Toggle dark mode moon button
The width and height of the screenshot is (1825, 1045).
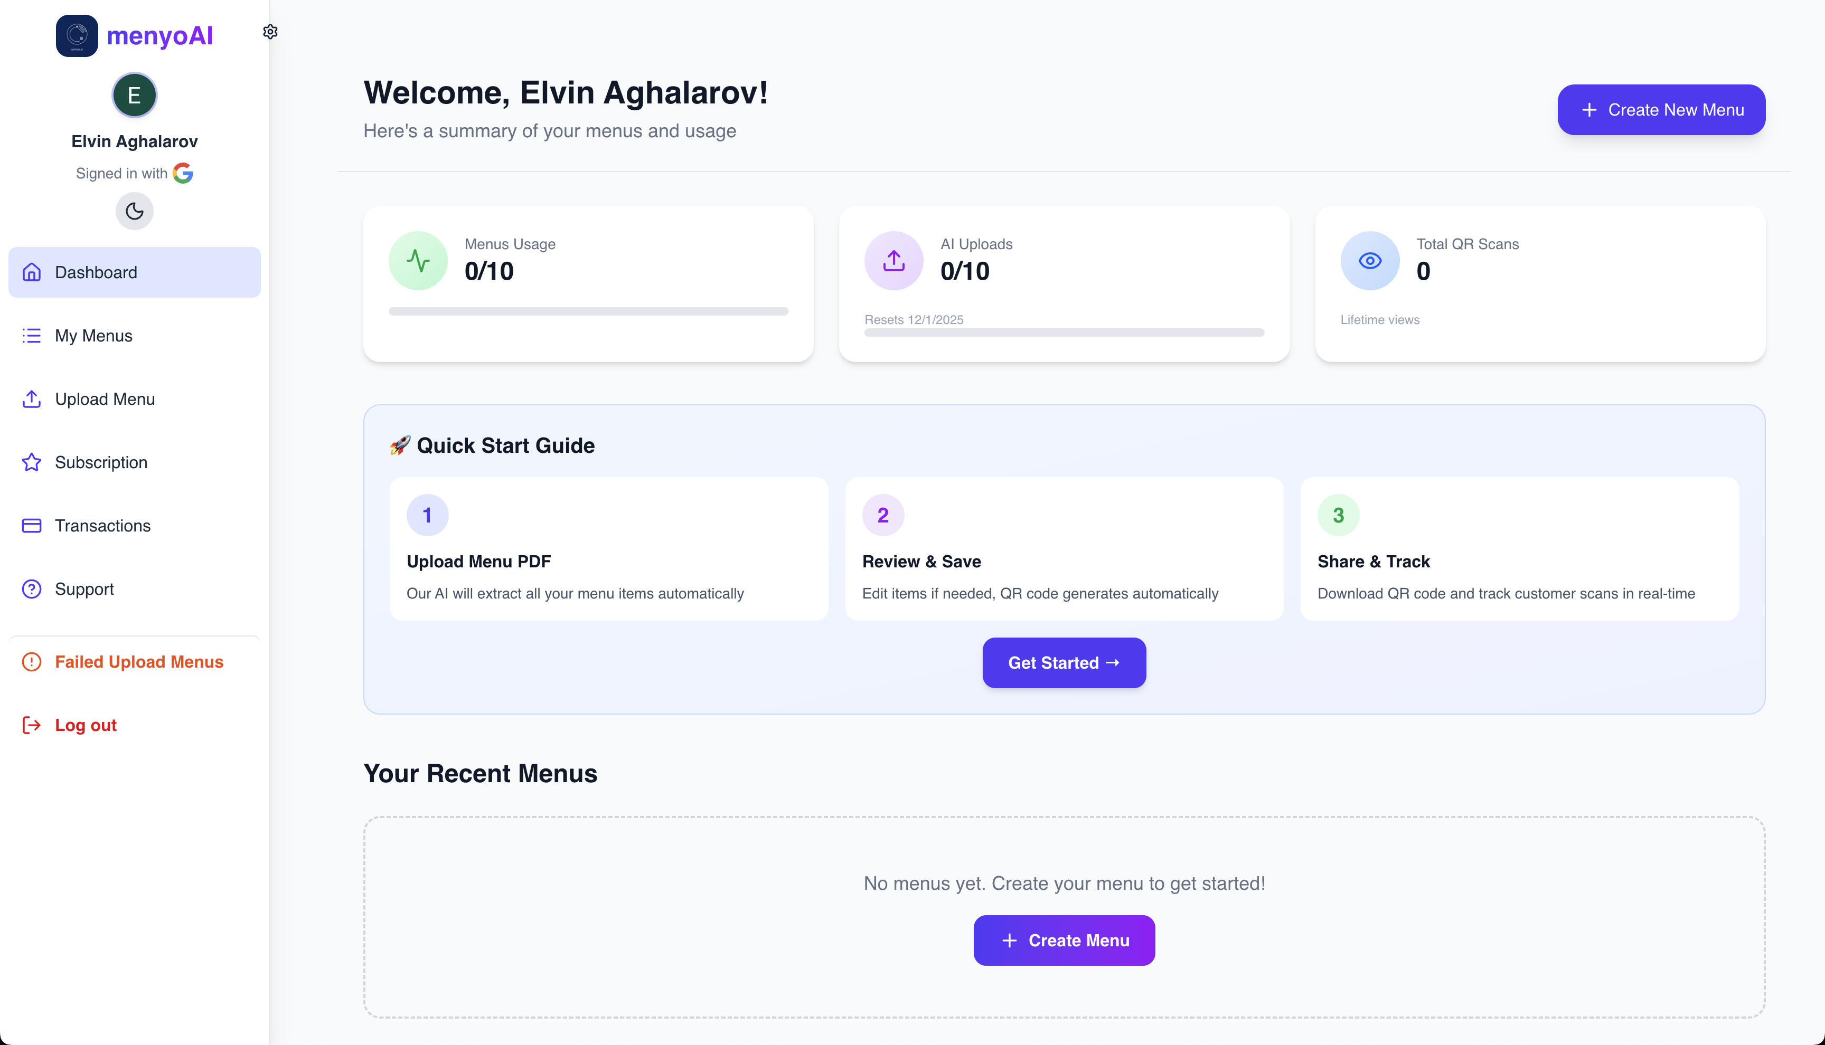point(134,211)
